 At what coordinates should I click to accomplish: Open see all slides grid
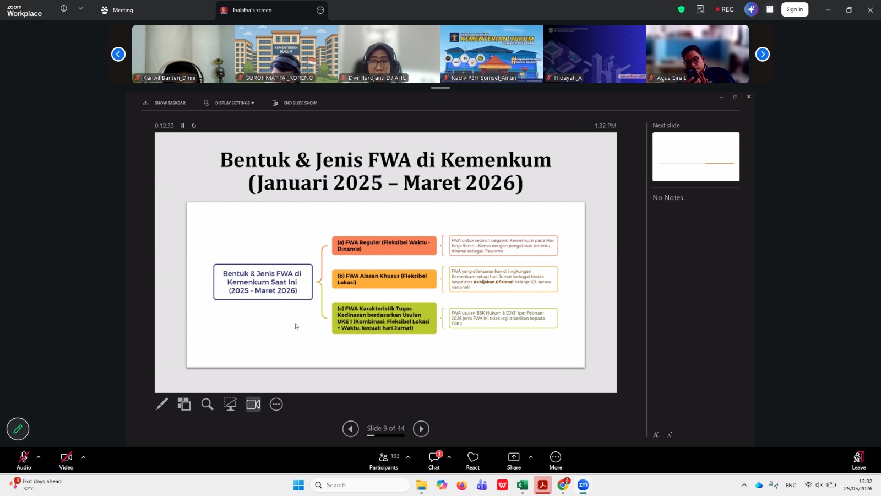[x=184, y=405]
